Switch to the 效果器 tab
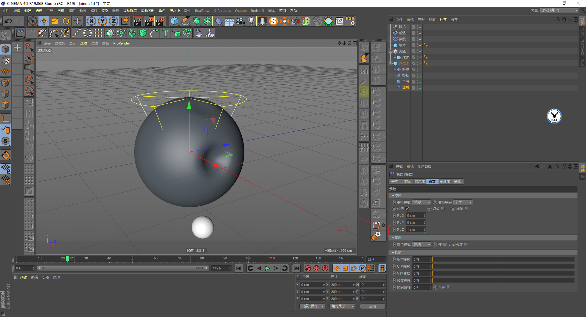 tap(420, 181)
